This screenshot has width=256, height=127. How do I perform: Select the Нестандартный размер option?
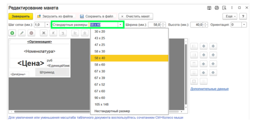pyautogui.click(x=129, y=111)
